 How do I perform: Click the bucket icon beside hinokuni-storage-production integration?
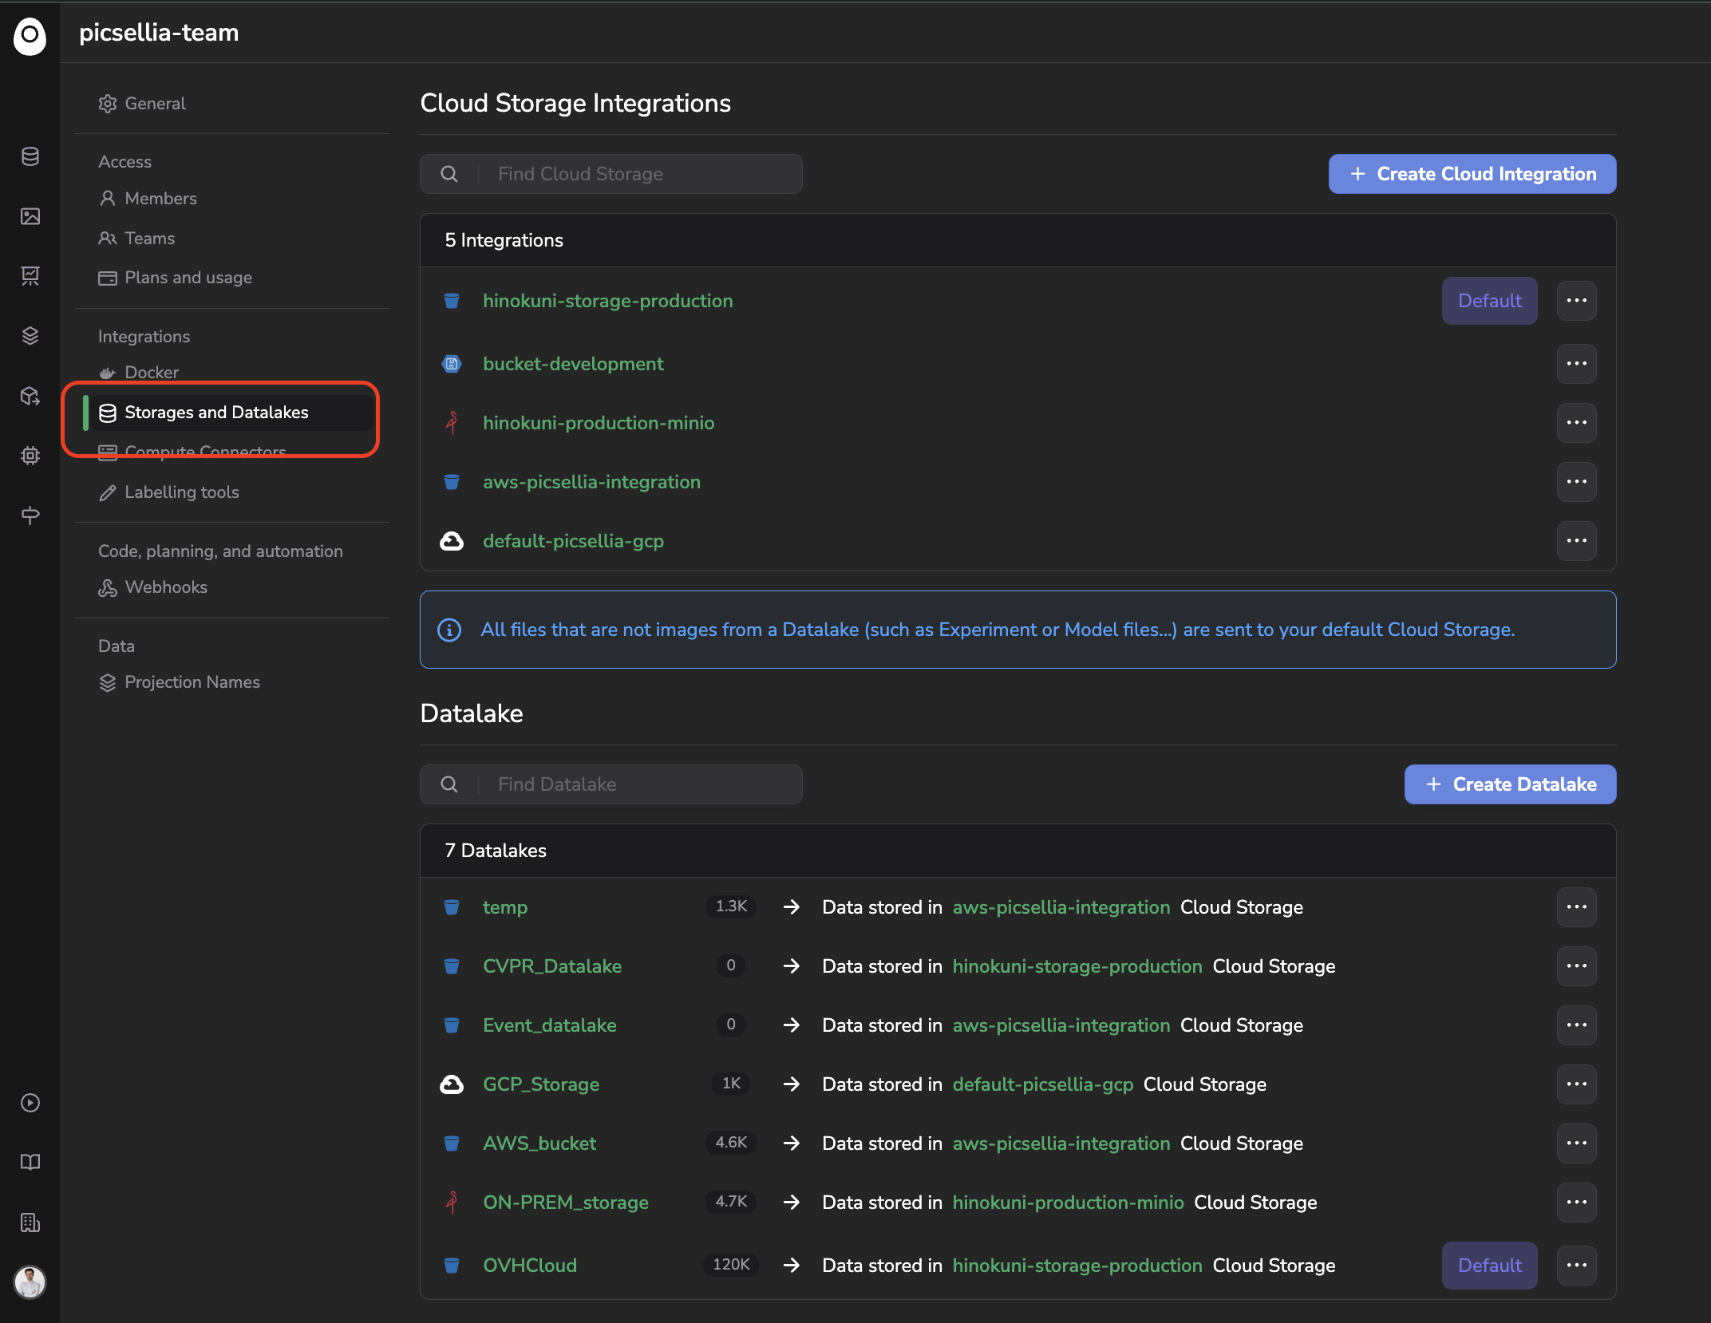pyautogui.click(x=452, y=301)
